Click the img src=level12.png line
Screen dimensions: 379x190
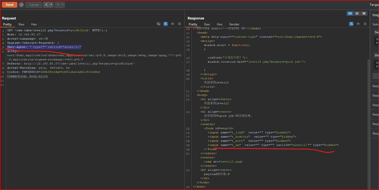(x=223, y=162)
